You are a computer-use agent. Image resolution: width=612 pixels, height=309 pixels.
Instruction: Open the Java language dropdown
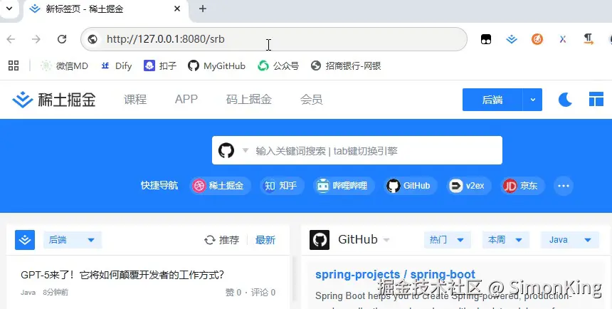pyautogui.click(x=570, y=240)
